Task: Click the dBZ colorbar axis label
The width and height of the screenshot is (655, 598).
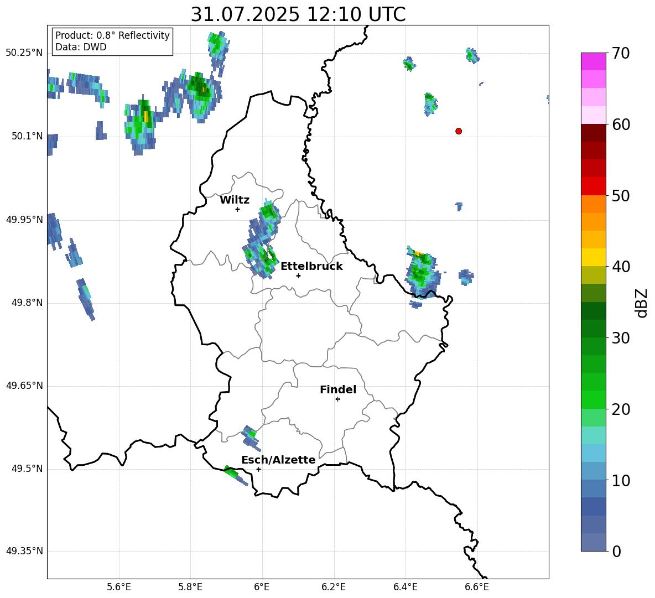Action: coord(641,303)
